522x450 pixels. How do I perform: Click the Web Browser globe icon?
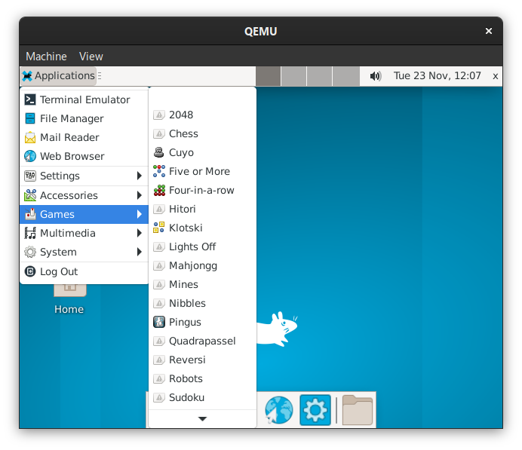[x=30, y=156]
